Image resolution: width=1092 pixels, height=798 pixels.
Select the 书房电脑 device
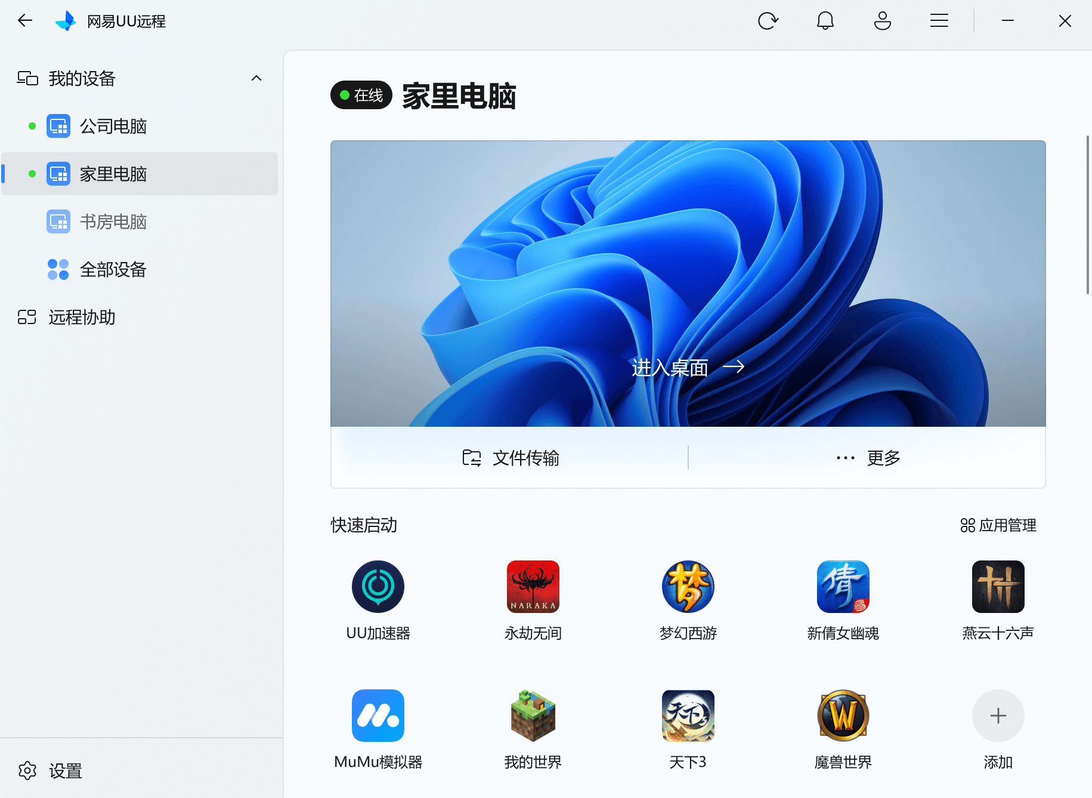tap(112, 221)
